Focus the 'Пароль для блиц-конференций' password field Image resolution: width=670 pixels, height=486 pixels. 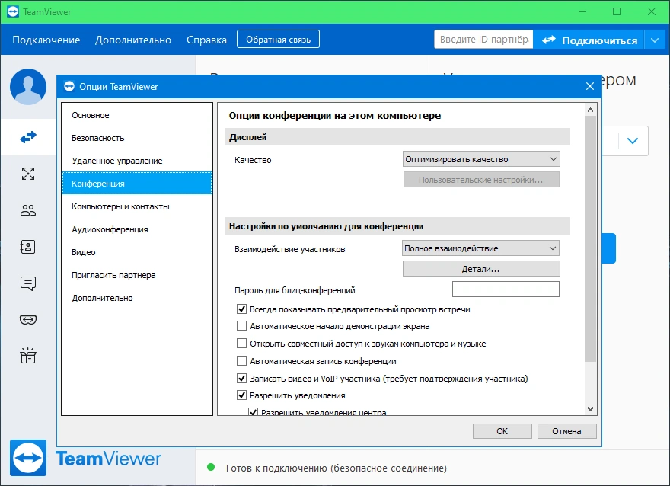pyautogui.click(x=506, y=289)
